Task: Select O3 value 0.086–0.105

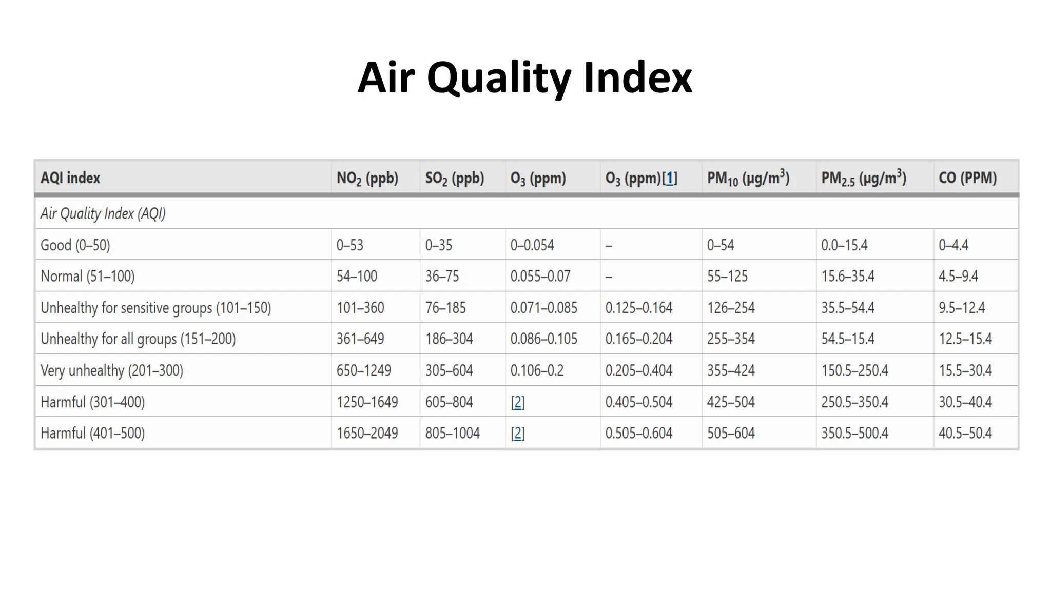Action: point(544,339)
